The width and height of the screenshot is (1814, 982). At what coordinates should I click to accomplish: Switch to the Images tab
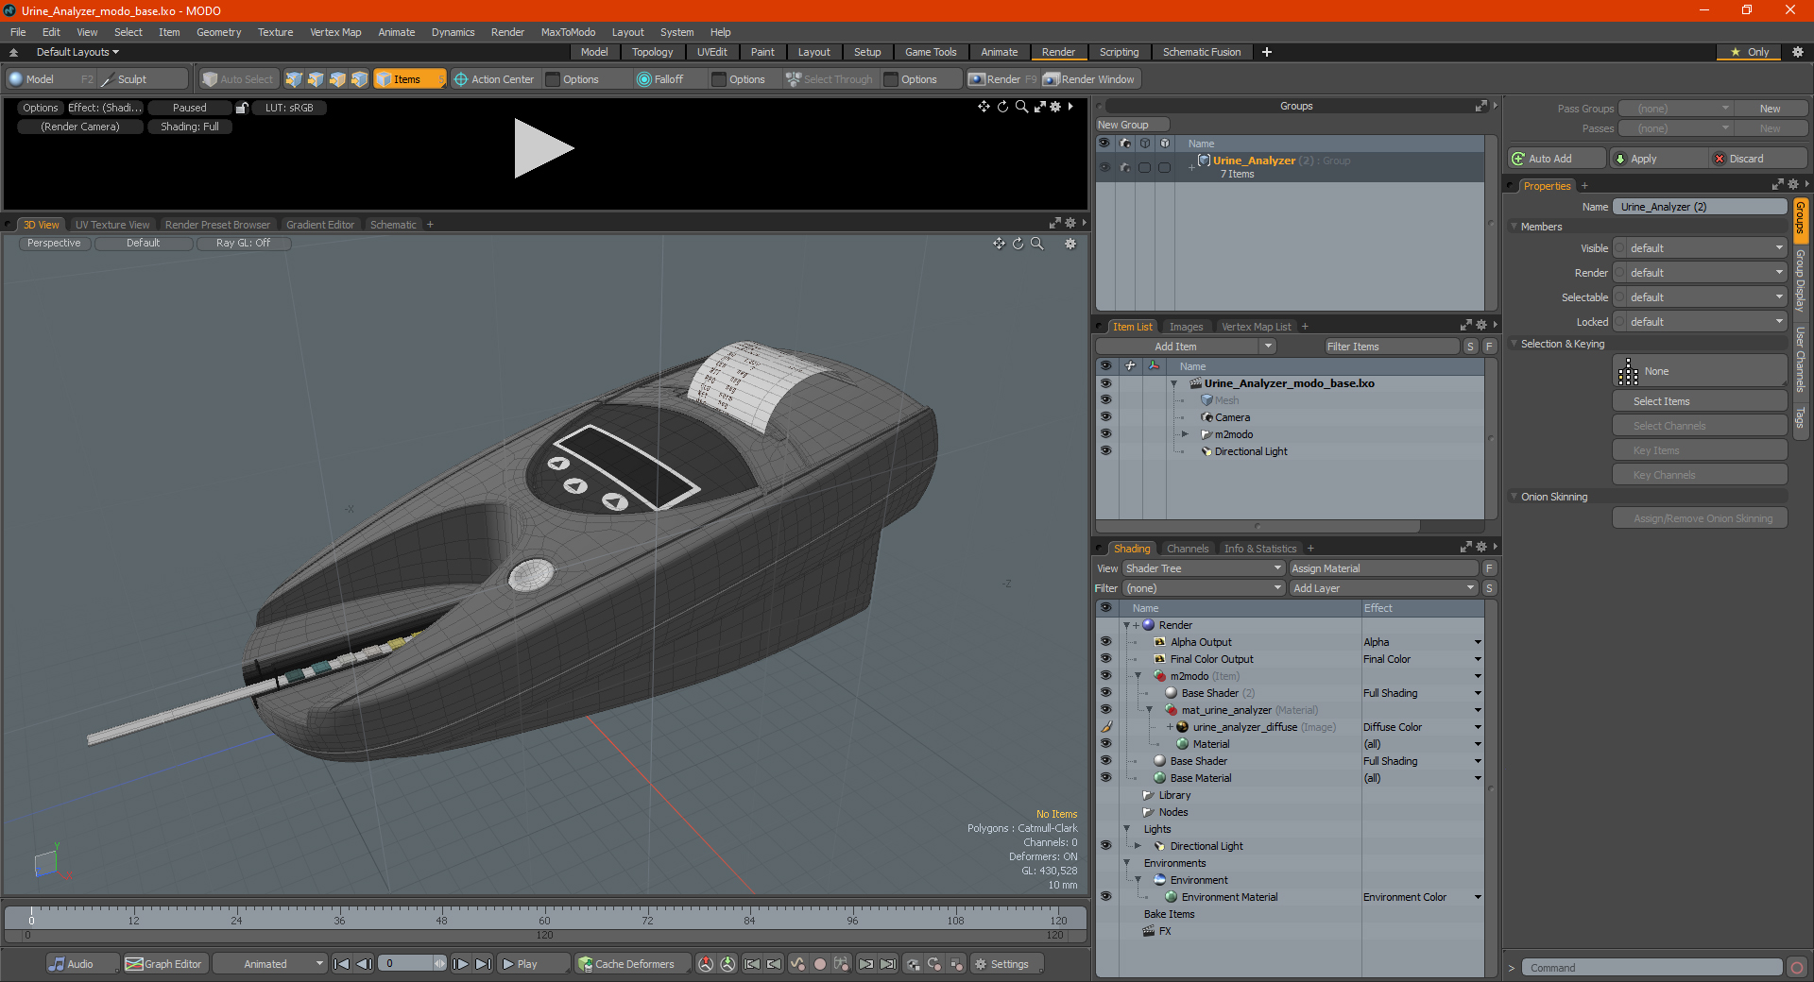(1186, 327)
